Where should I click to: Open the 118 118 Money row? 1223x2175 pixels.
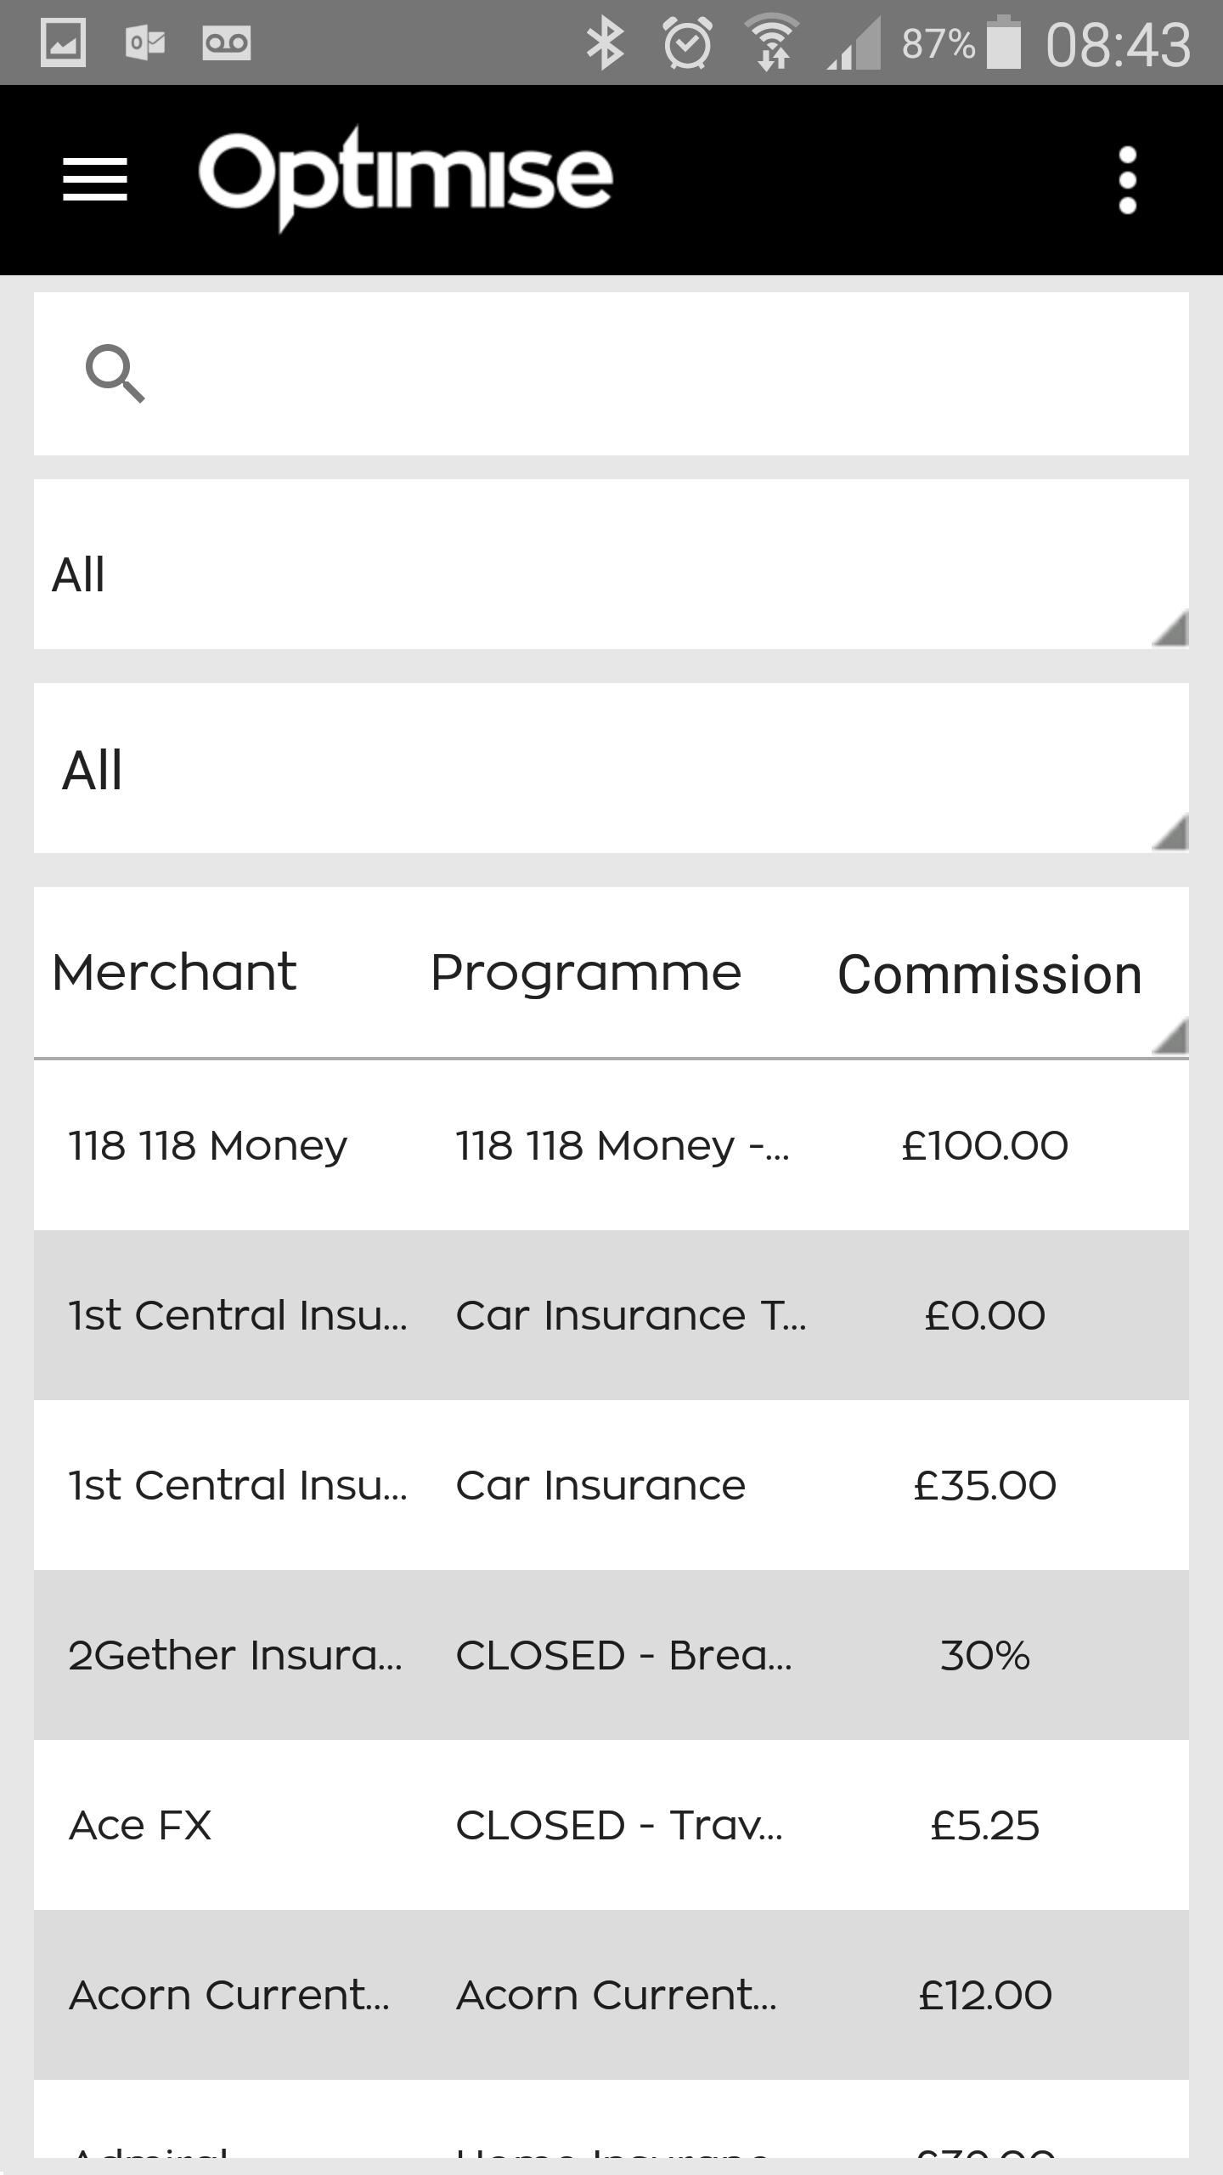click(x=611, y=1145)
